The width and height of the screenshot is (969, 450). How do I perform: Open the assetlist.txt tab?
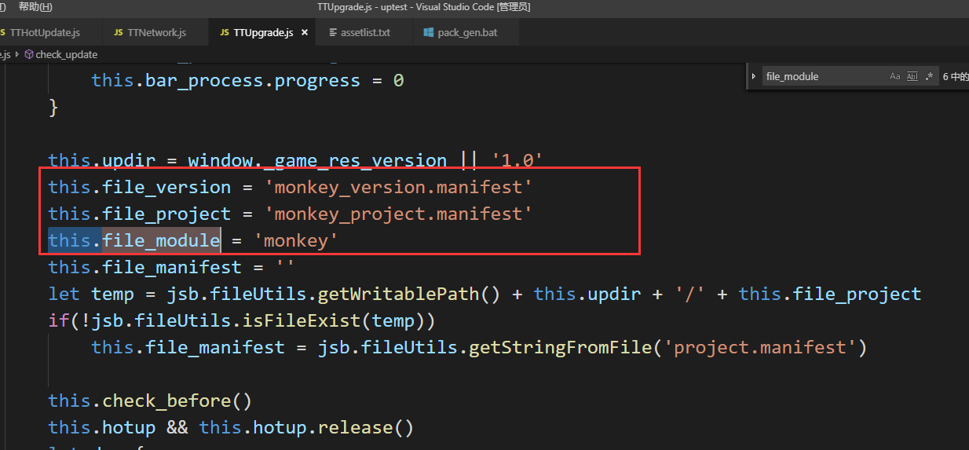tap(364, 33)
